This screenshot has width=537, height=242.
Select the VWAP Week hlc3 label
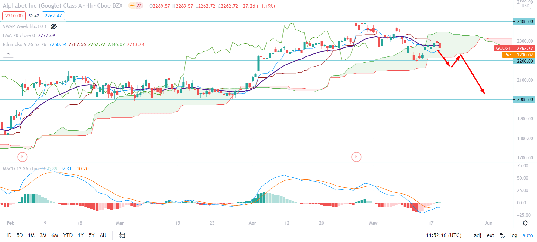(x=25, y=26)
